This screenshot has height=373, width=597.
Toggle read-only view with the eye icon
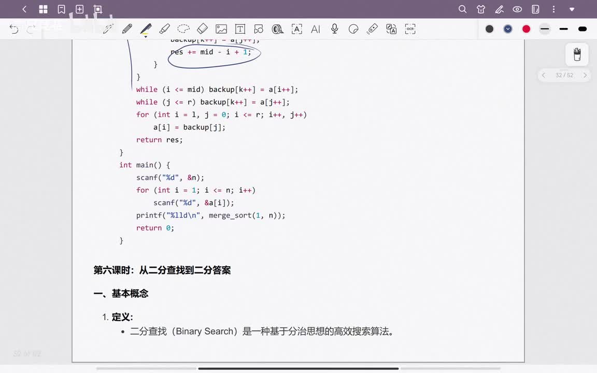(x=517, y=9)
